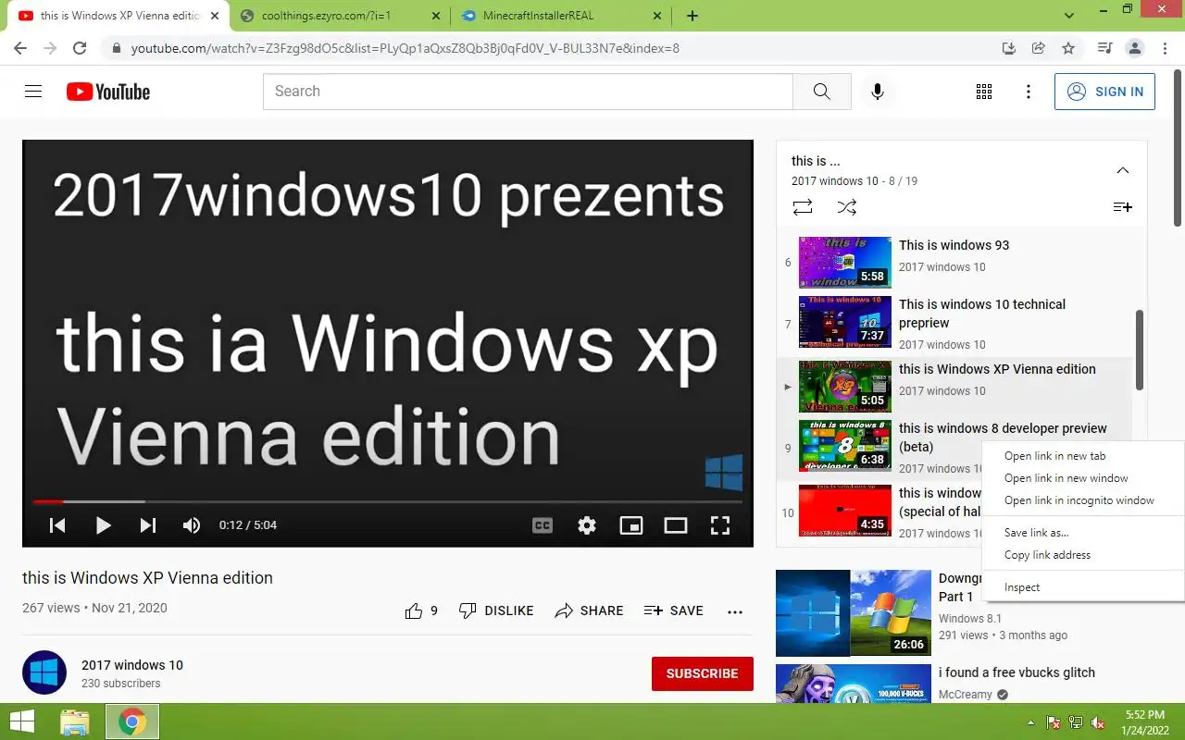Select playlist item this is Windows XP Vienna edition
This screenshot has height=740, width=1185.
[x=954, y=387]
